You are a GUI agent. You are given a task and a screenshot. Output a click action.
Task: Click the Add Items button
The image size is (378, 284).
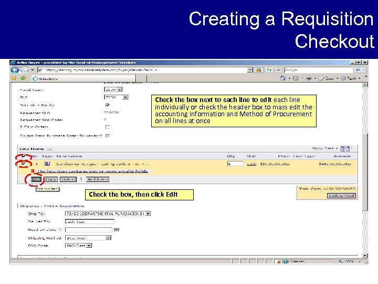pyautogui.click(x=98, y=179)
